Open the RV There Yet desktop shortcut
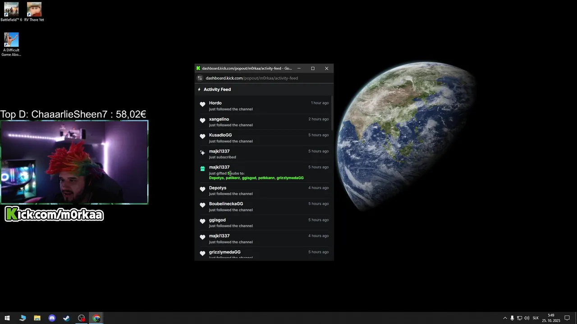Viewport: 577px width, 324px height. (34, 12)
